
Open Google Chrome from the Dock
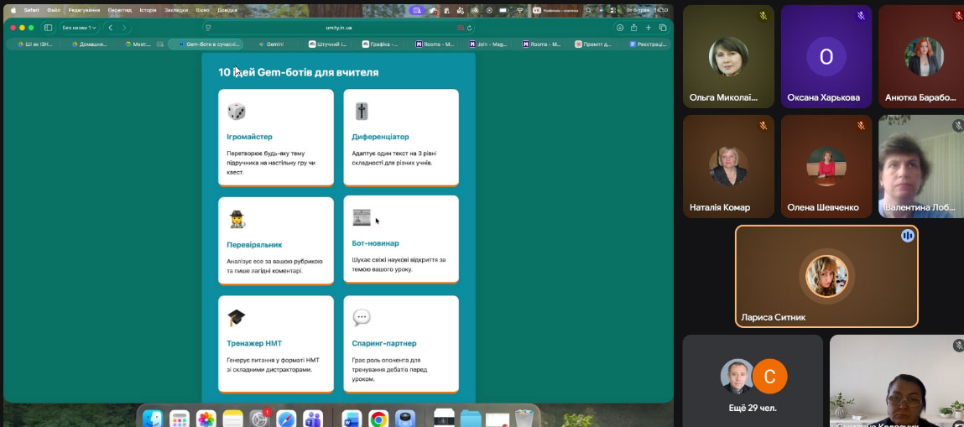378,419
